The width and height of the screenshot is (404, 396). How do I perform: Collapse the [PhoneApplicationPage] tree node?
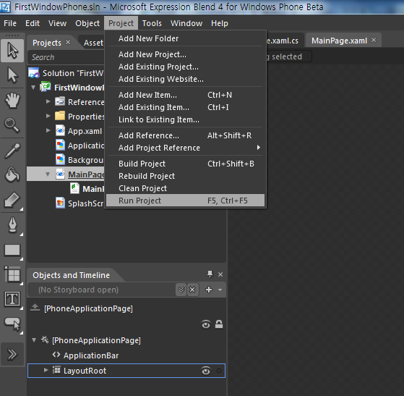tap(34, 340)
